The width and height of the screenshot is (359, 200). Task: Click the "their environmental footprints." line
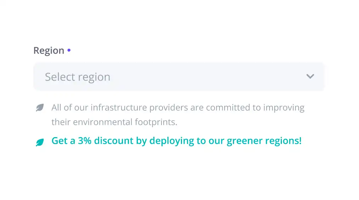click(114, 122)
